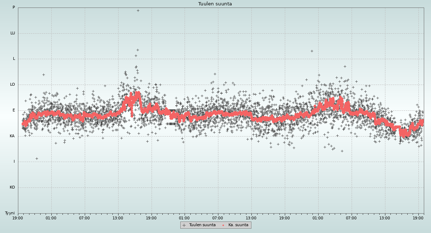431x233 pixels.
Task: Click the plus marker icon in the legend
Action: pyautogui.click(x=184, y=225)
